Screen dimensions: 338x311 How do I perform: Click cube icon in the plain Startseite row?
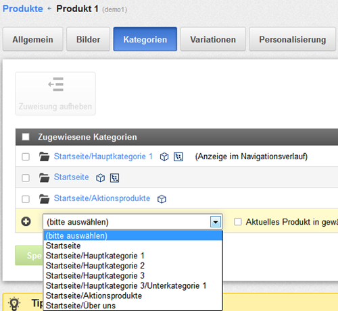[100, 178]
